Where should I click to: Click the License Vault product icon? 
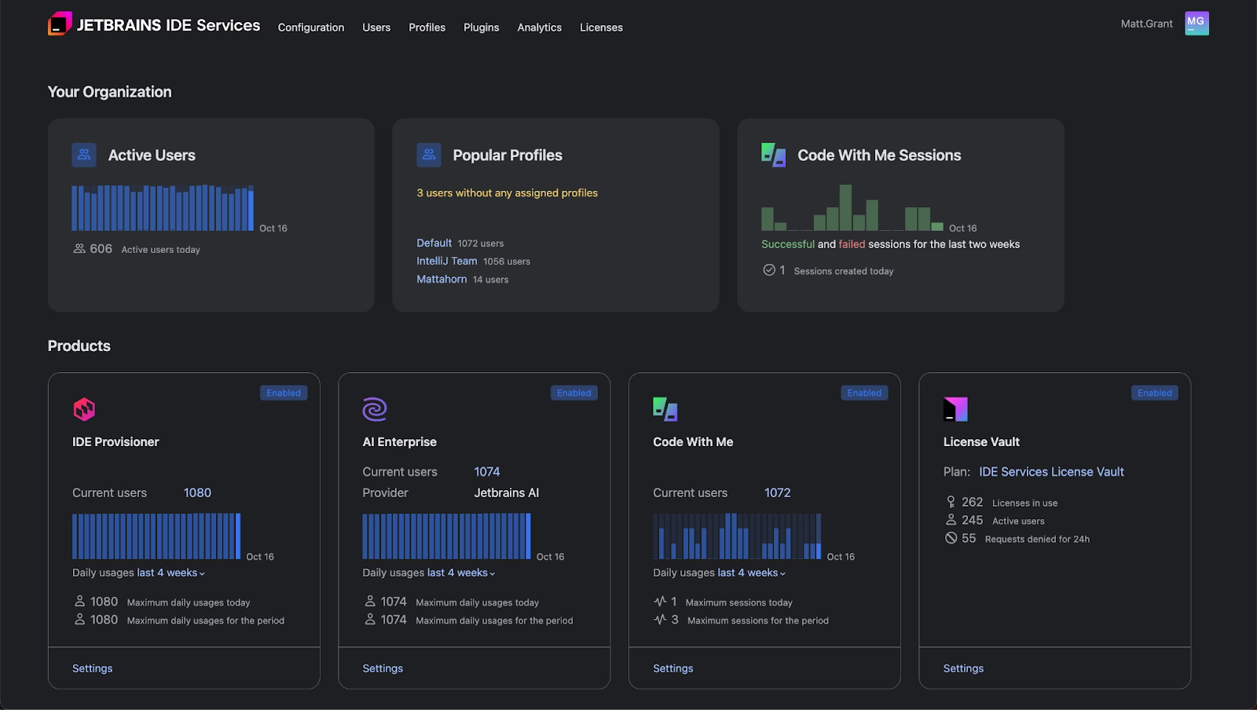955,409
